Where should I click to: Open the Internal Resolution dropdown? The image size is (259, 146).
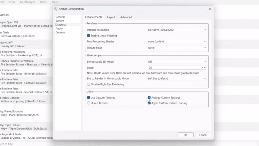click(x=177, y=30)
